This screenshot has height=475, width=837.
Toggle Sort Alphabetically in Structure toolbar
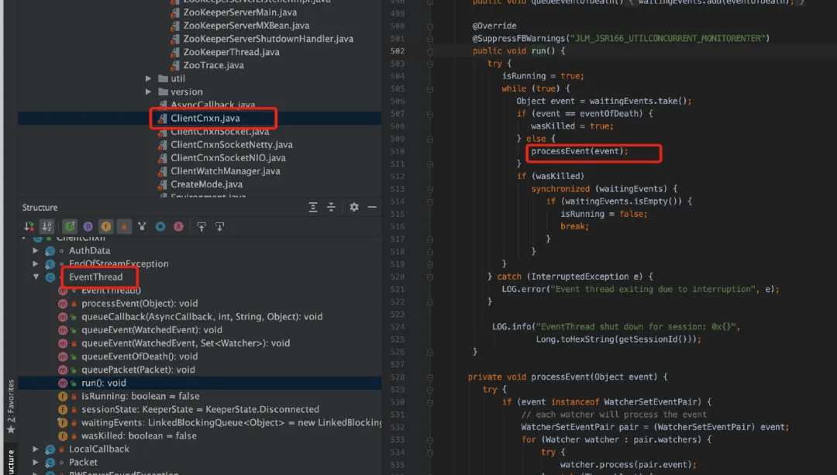click(47, 227)
